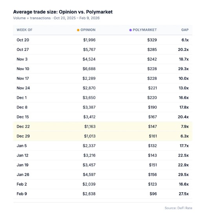This screenshot has width=202, height=215.
Task: Click the 27.5x gap in Feb 9 row
Action: pos(184,194)
